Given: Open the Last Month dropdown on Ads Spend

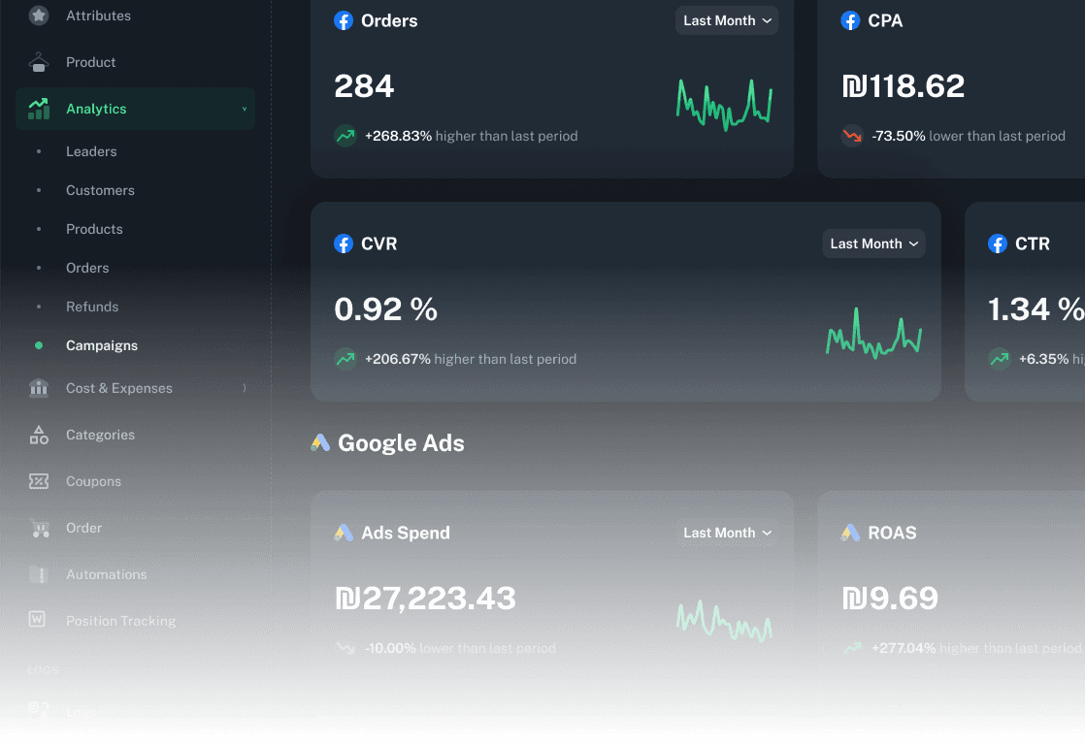Looking at the screenshot, I should coord(727,533).
